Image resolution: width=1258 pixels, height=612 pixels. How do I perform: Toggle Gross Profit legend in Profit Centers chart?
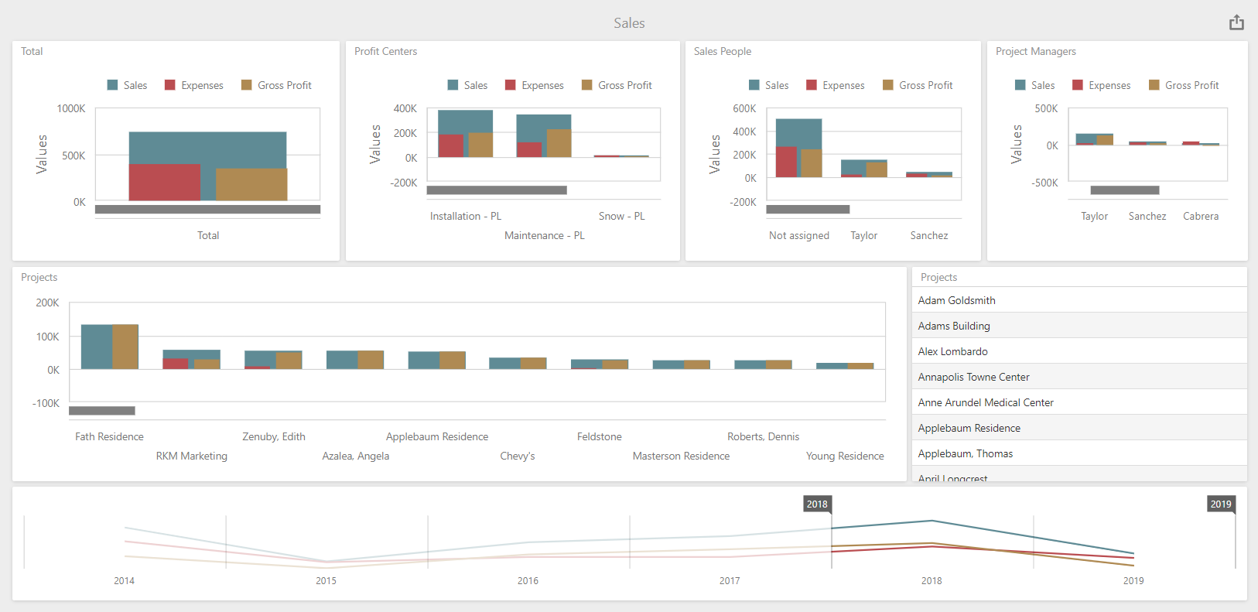[x=617, y=85]
